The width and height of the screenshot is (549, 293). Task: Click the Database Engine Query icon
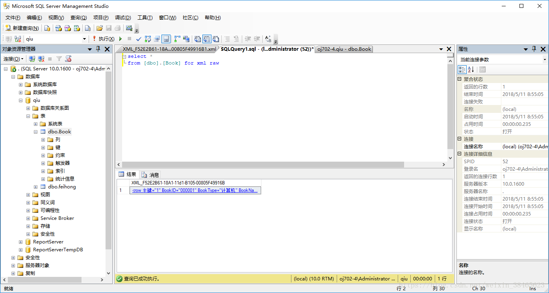pos(47,28)
